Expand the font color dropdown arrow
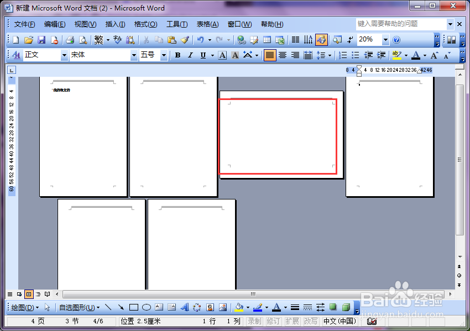This screenshot has height=331, width=470. [425, 55]
